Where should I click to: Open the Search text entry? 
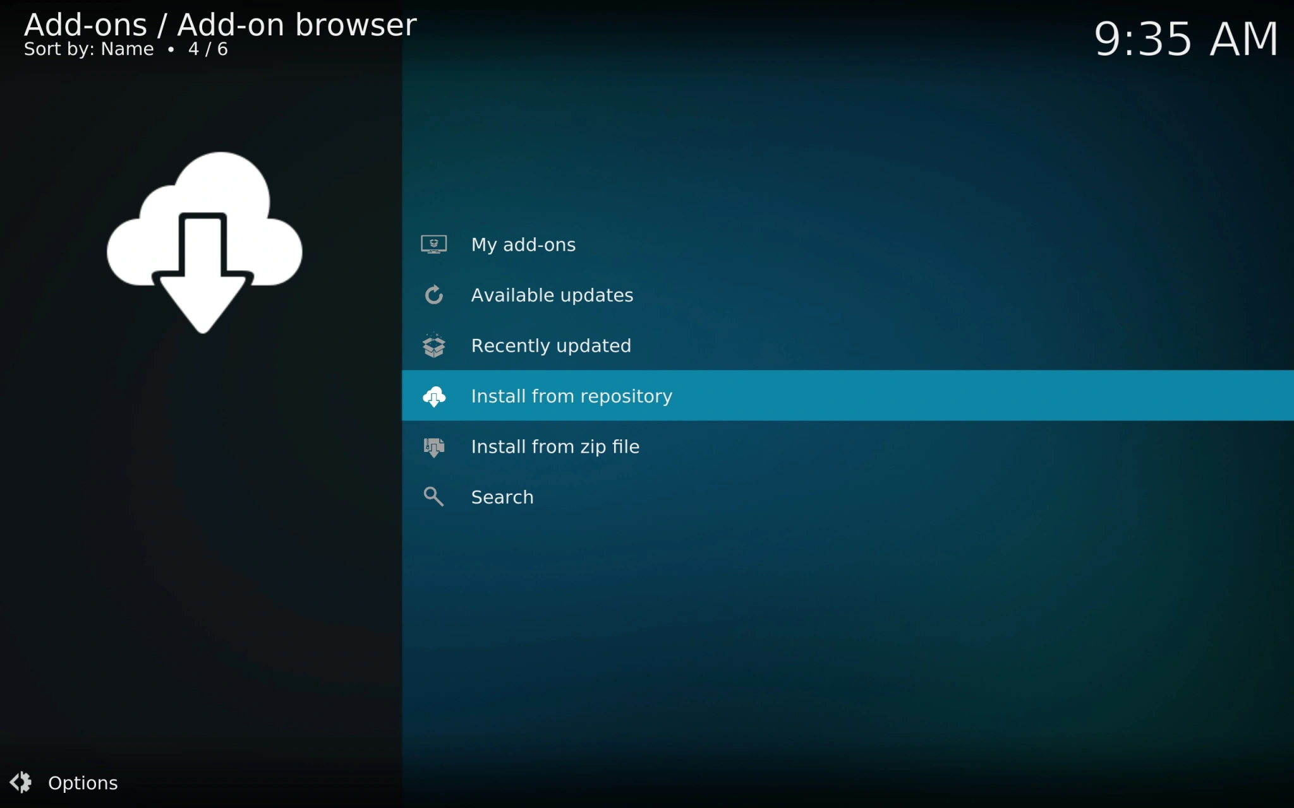point(502,497)
